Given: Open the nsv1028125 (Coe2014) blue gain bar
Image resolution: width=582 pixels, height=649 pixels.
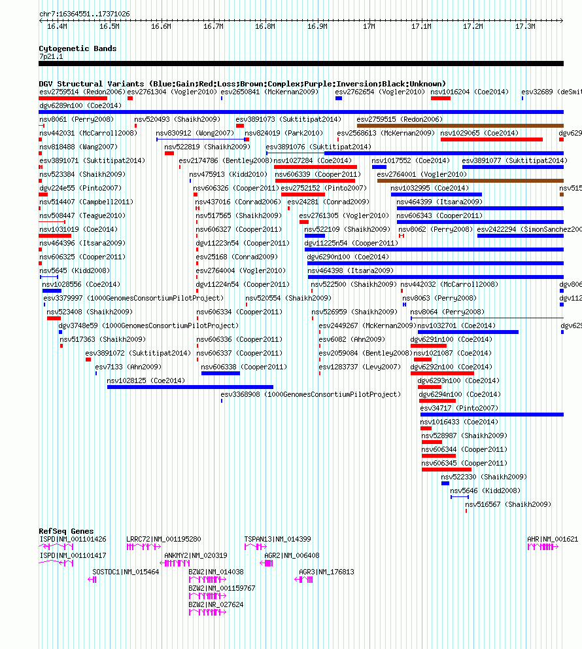Looking at the screenshot, I should coord(190,387).
